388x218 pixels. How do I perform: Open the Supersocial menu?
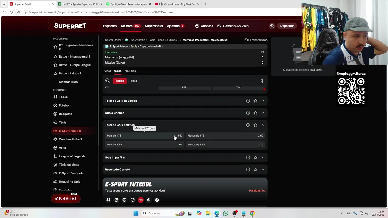tap(154, 26)
